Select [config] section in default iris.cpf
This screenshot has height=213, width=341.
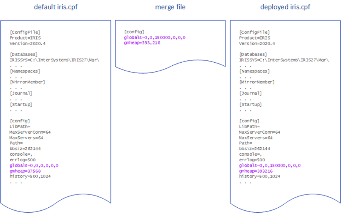point(20,121)
